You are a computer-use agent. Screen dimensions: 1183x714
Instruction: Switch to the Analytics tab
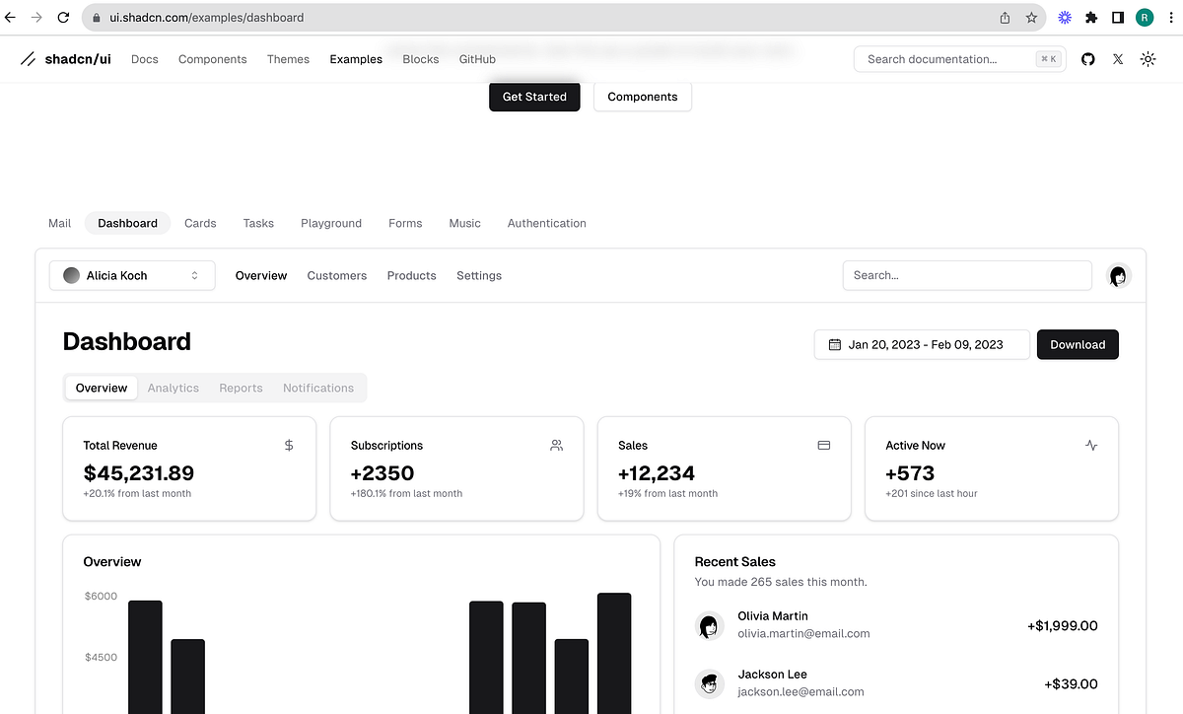(x=174, y=388)
